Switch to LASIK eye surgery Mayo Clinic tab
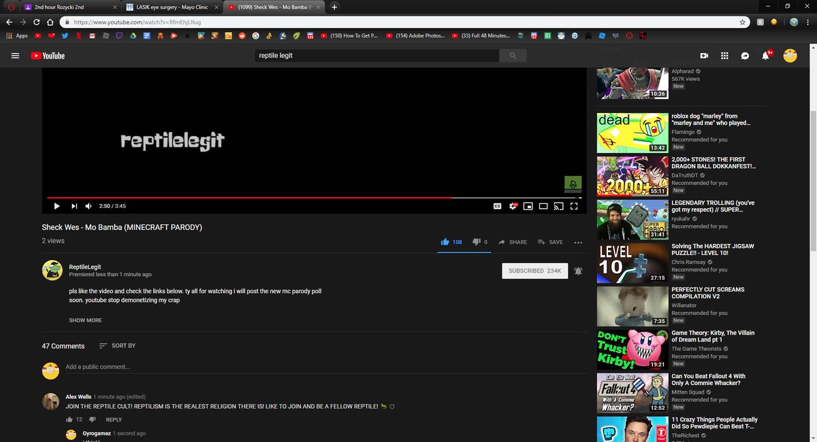 tap(172, 7)
